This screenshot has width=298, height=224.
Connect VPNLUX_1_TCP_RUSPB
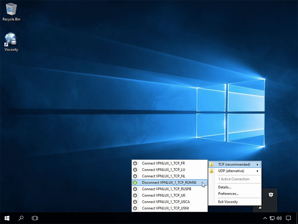coord(169,189)
